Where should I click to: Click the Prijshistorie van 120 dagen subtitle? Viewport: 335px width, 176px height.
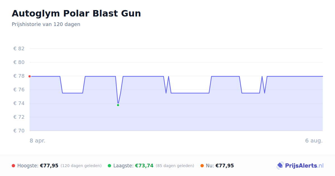pyautogui.click(x=46, y=24)
